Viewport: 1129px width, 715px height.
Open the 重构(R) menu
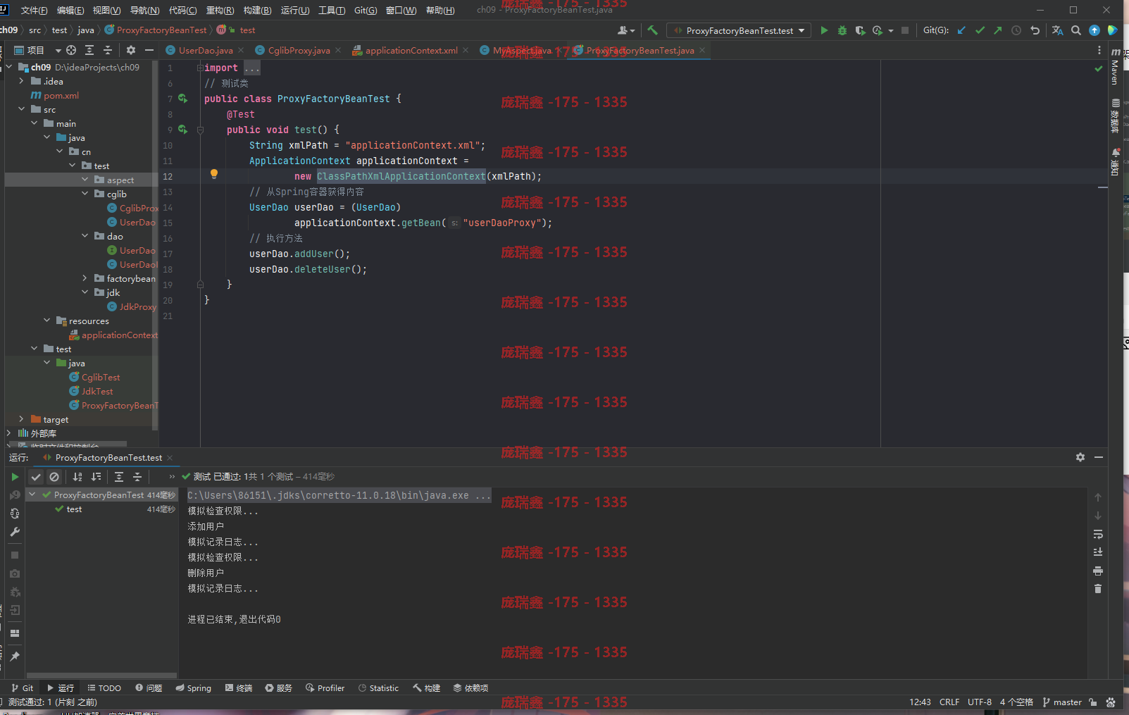point(220,11)
